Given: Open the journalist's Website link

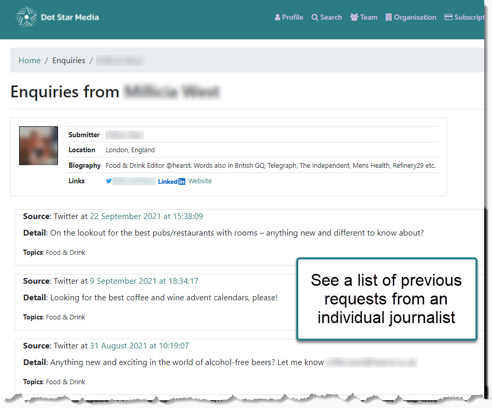Looking at the screenshot, I should 200,181.
